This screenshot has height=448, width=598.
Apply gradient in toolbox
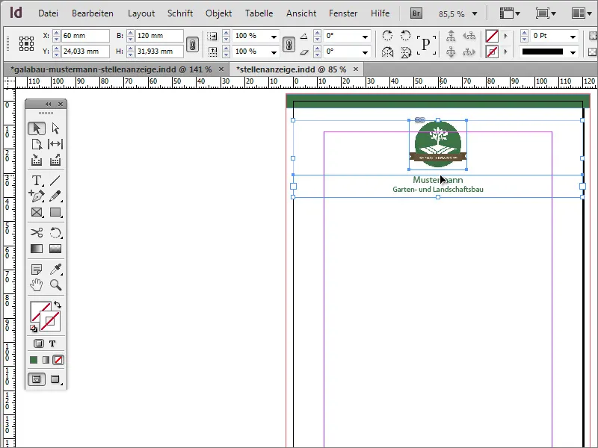[x=46, y=360]
